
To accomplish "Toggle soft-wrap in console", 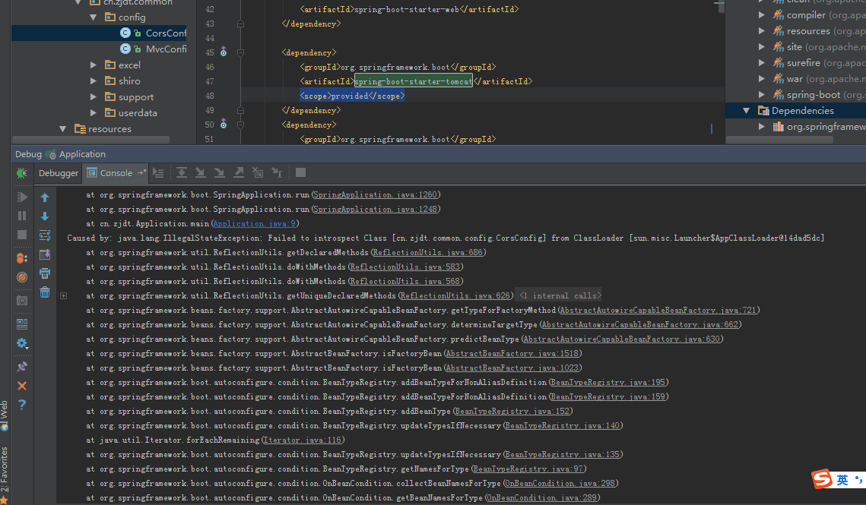I will click(x=45, y=235).
